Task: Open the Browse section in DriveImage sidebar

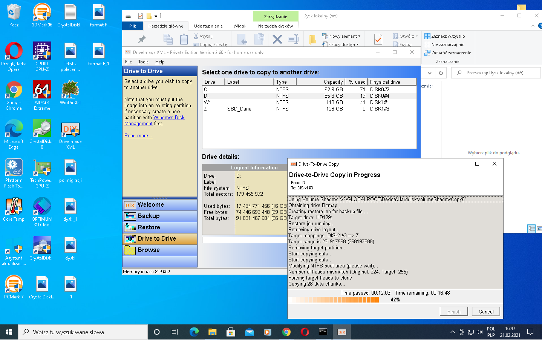Action: coord(160,250)
